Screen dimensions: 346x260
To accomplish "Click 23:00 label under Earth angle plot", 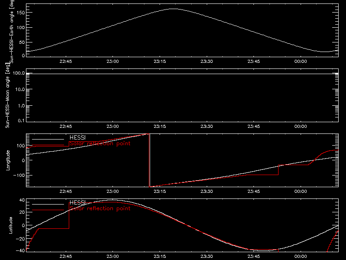I will [113, 62].
